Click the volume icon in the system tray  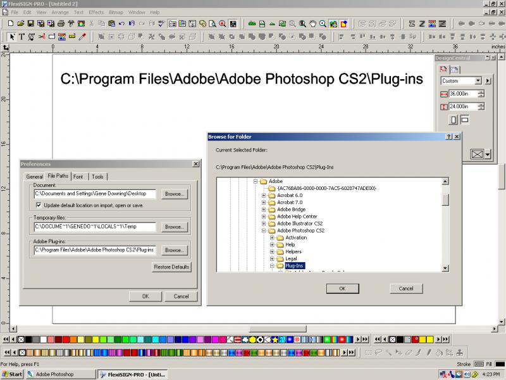click(x=467, y=374)
